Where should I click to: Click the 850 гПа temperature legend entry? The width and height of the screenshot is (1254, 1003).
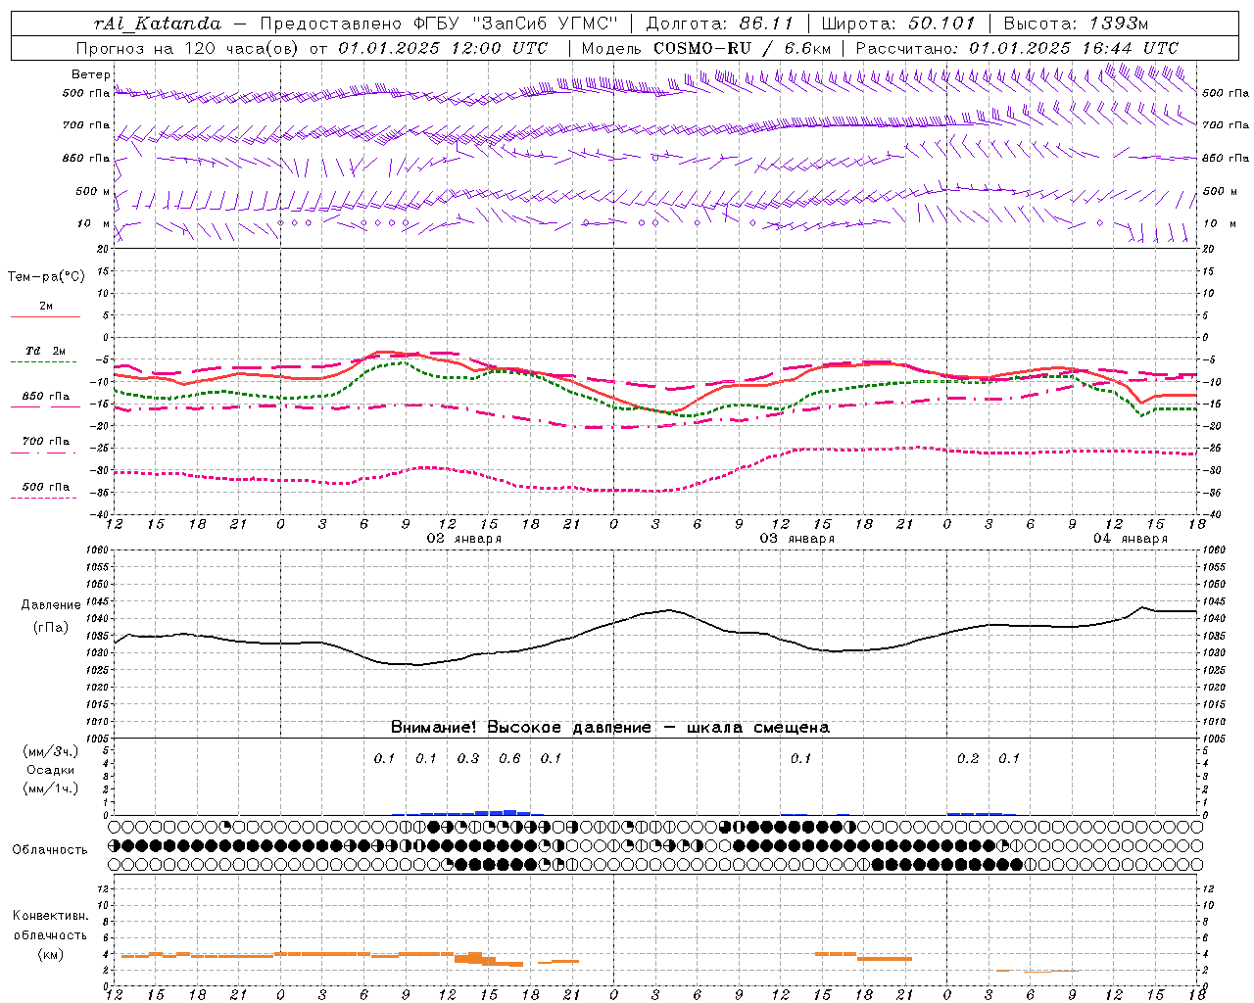tap(46, 397)
